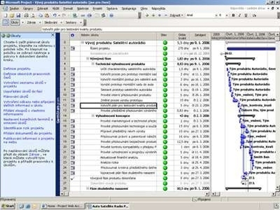Viewport: 280px width, 210px height.
Task: Open the Nápověda menu
Action: click(158, 8)
